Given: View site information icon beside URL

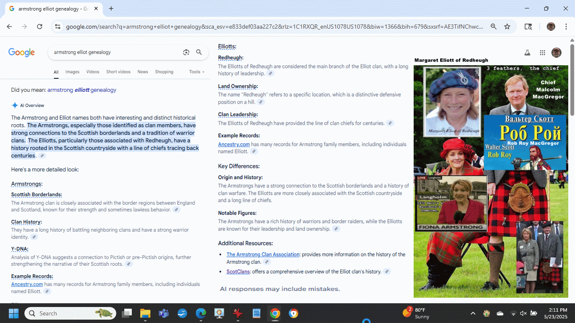Looking at the screenshot, I should [58, 27].
